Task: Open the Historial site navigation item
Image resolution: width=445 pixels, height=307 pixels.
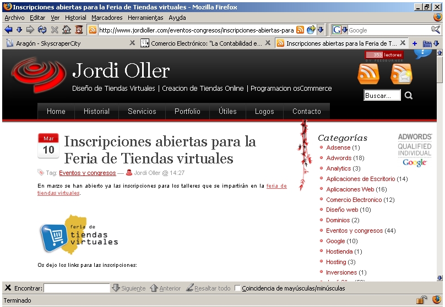Action: [96, 111]
